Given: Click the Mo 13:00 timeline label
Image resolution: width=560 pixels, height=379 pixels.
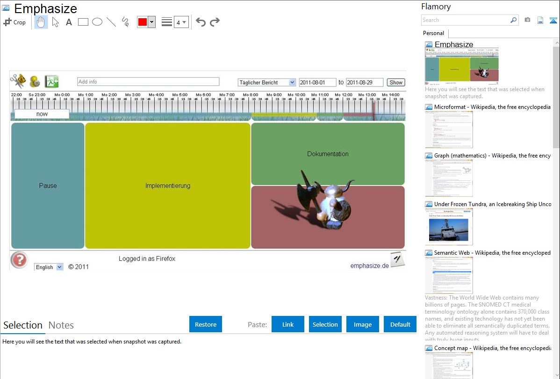Looking at the screenshot, I should 367,95.
